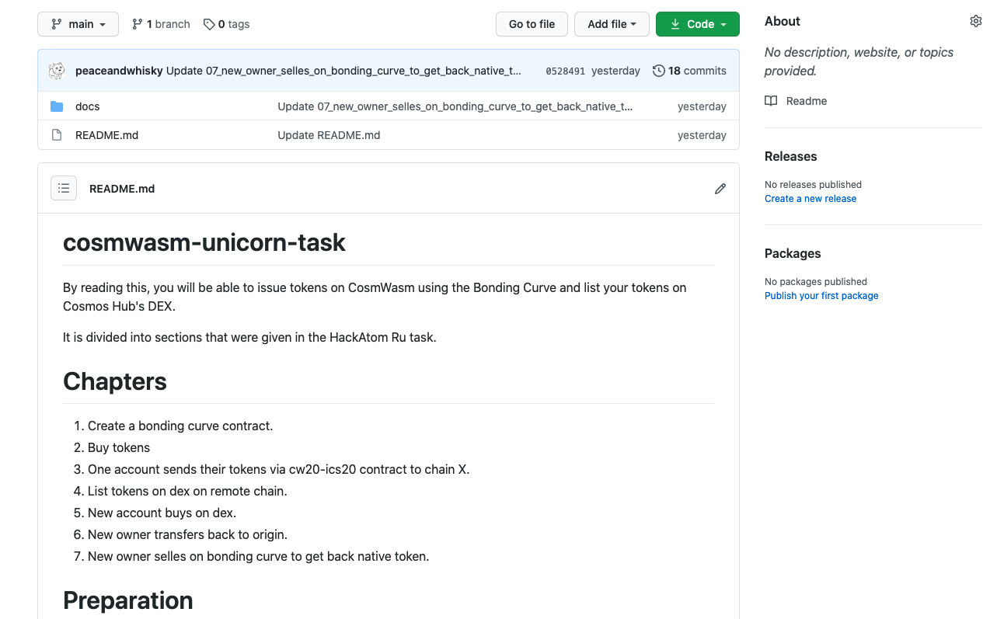This screenshot has height=619, width=1004.
Task: Click the peaceandwhisky avatar image
Action: coord(57,71)
